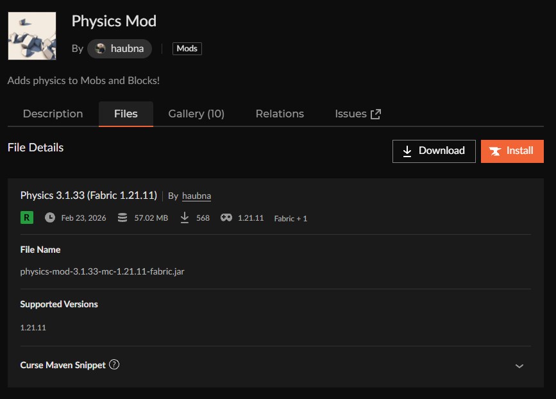Open the Mods category tag
Screen dimensions: 556x399
187,49
